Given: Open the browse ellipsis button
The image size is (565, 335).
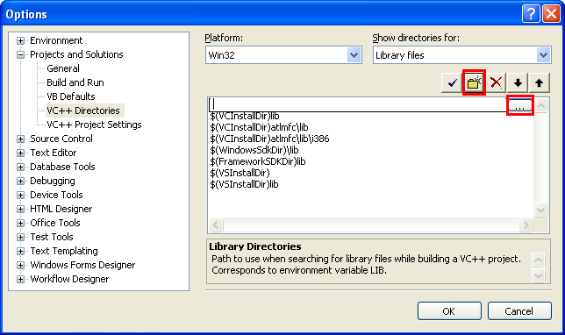Looking at the screenshot, I should 519,105.
